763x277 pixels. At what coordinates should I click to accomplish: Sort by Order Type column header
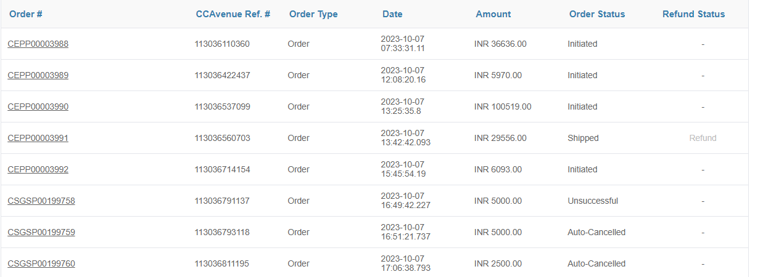[x=313, y=14]
